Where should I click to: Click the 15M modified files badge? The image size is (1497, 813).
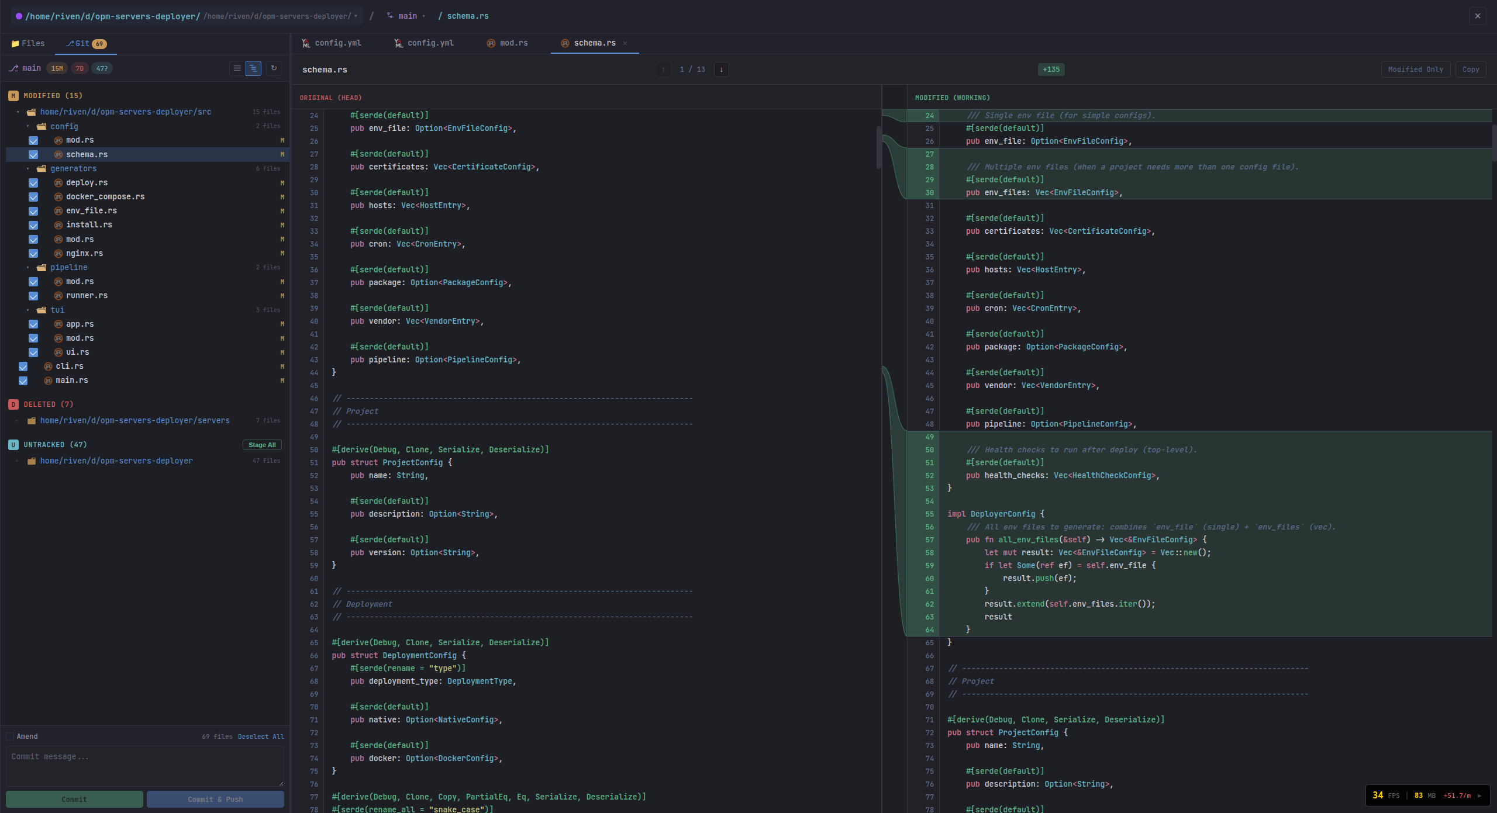56,68
